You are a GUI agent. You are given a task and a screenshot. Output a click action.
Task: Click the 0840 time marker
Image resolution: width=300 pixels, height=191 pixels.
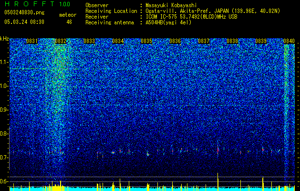point(289,41)
